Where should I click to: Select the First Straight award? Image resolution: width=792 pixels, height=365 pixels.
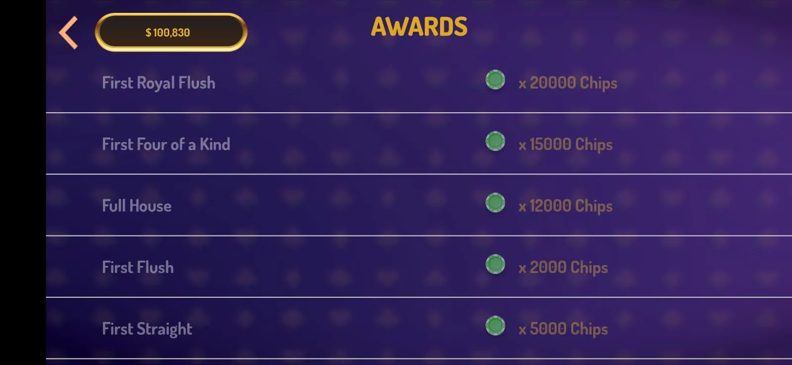click(419, 328)
